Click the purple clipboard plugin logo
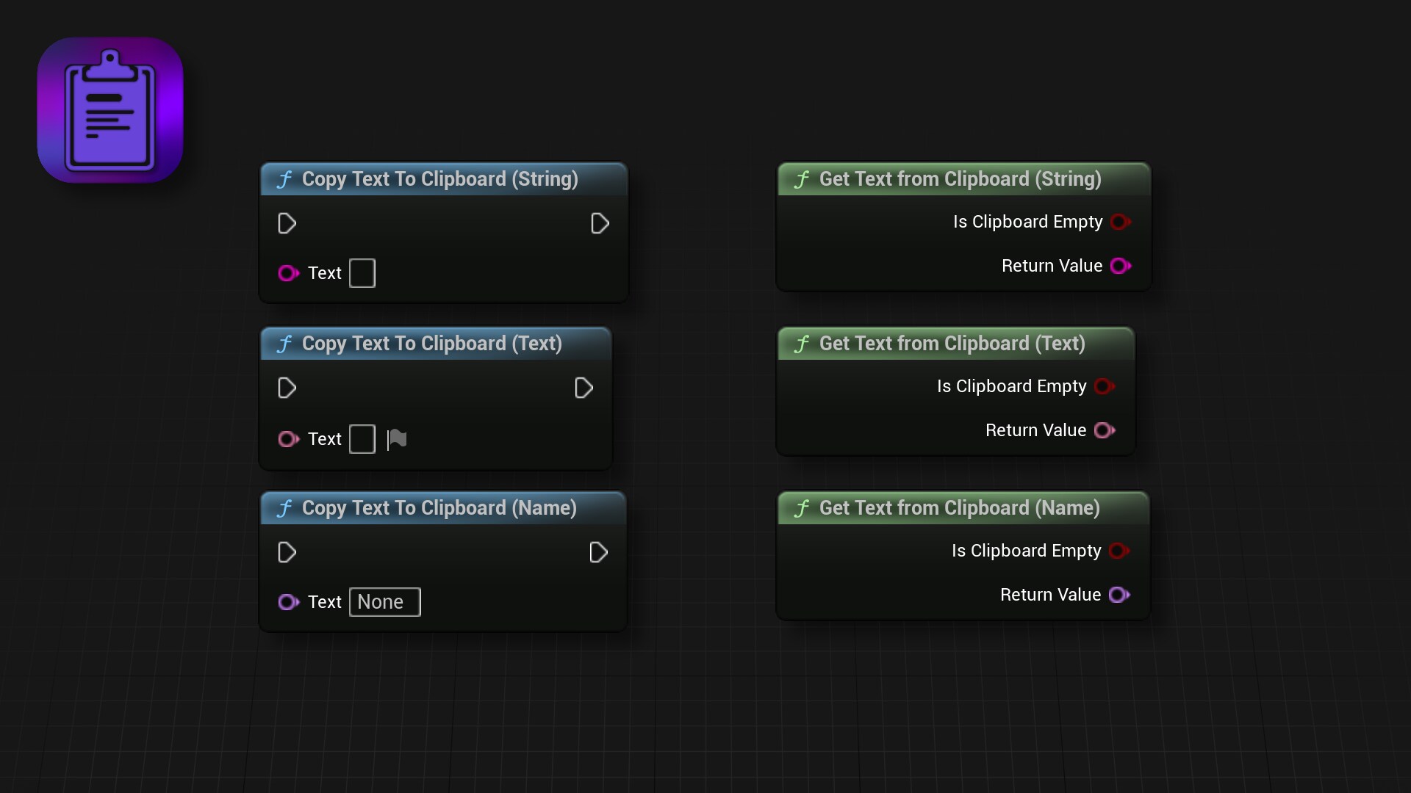The image size is (1411, 793). 109,110
